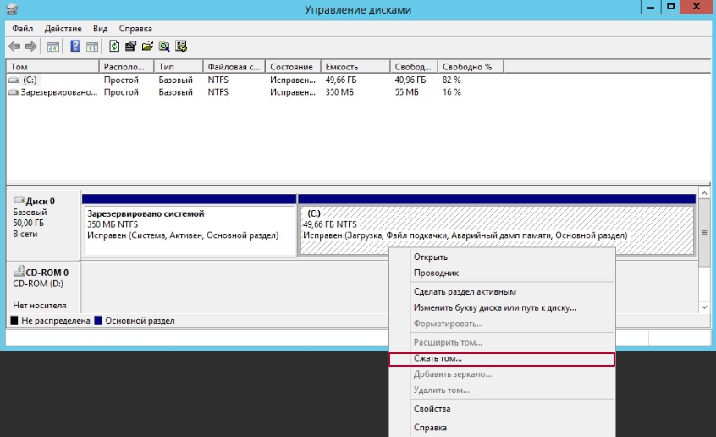Select Изменить букву диска или путь к диску
Viewport: 716px width, 437px height.
click(x=502, y=307)
